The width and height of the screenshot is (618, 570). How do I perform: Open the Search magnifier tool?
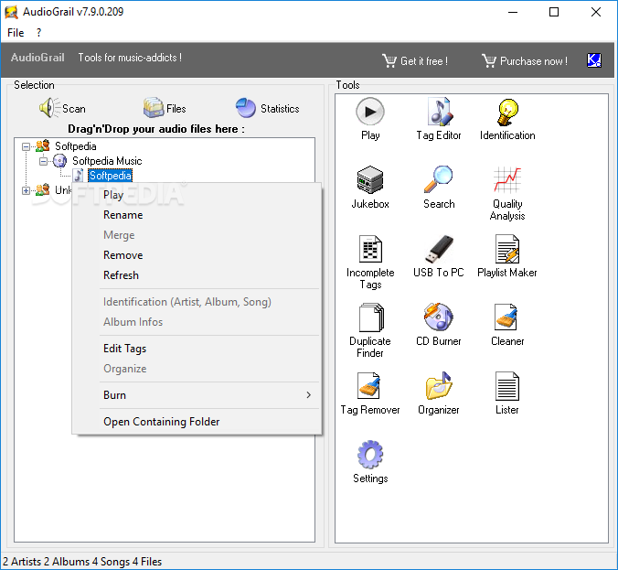439,180
